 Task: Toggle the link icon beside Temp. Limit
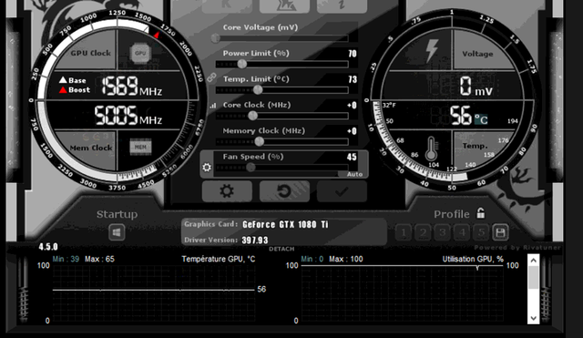[211, 77]
